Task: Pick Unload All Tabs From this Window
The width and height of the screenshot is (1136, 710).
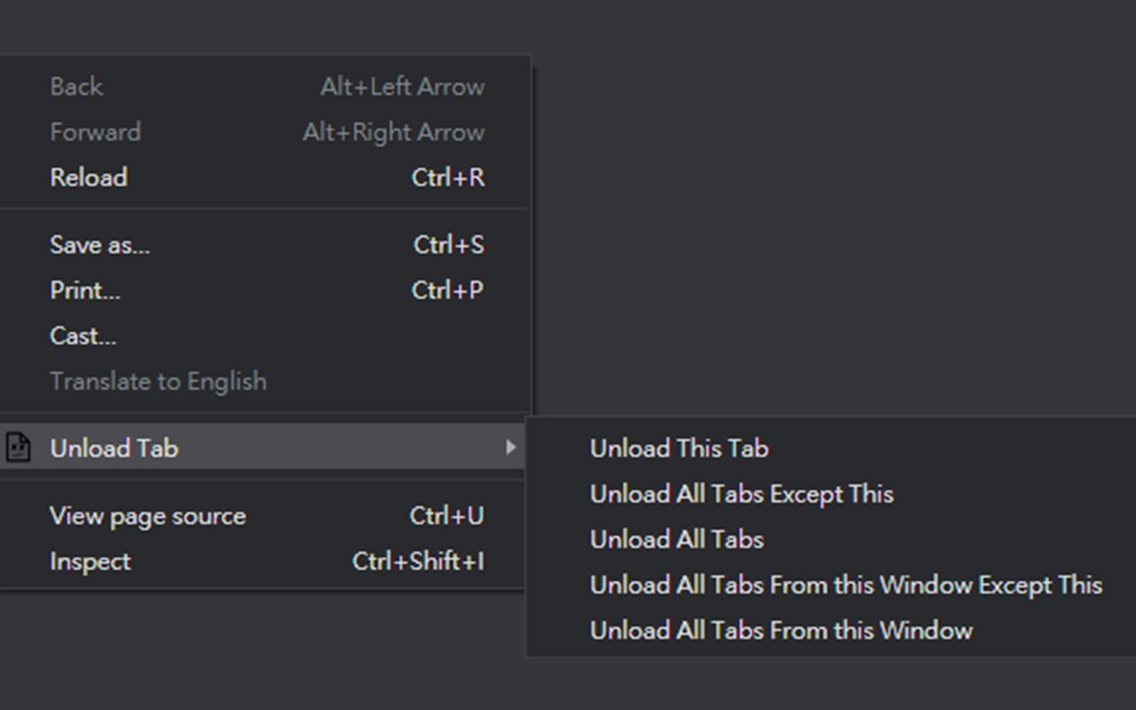Action: [x=781, y=630]
